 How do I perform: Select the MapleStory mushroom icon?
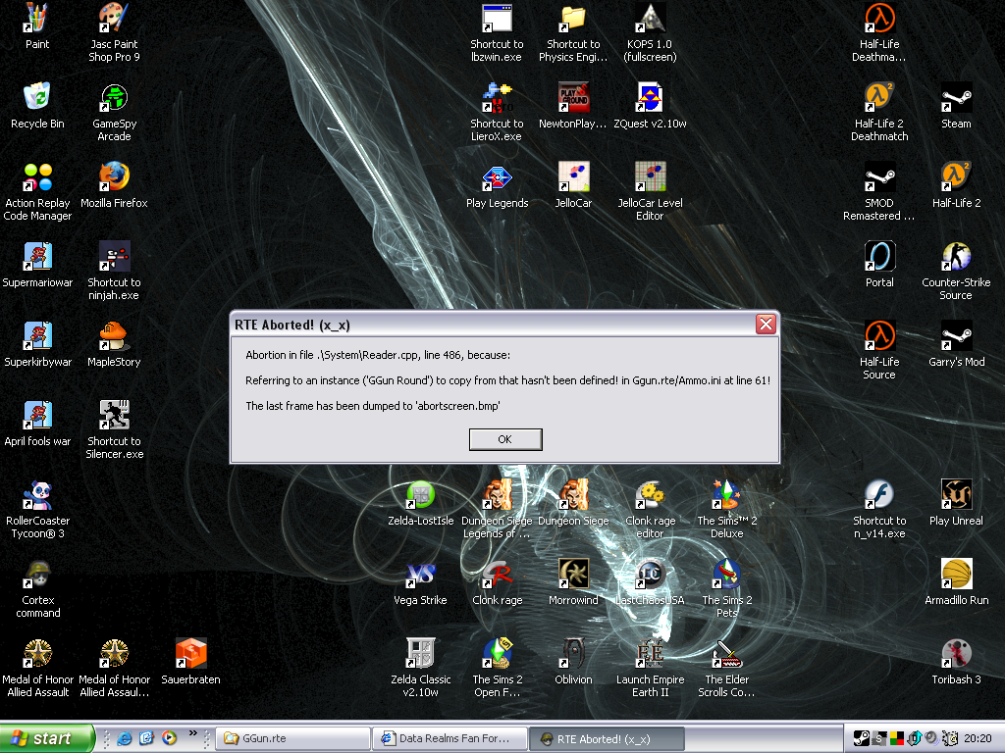(114, 337)
